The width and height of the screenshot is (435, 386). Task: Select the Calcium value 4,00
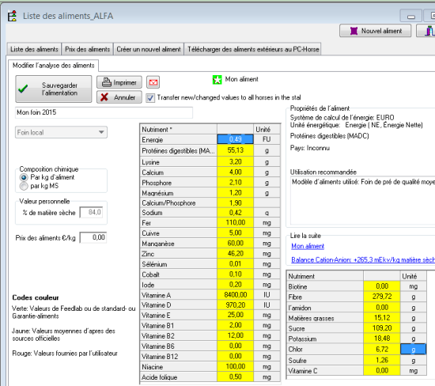pos(235,172)
